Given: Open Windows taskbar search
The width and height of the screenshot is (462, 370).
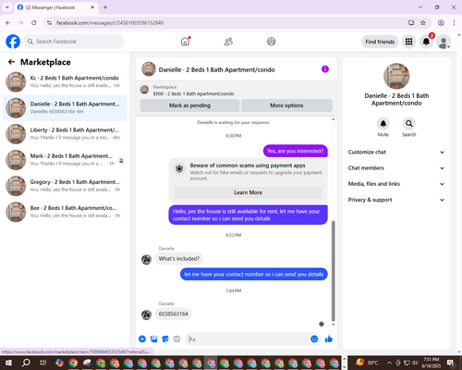Looking at the screenshot, I should click(x=26, y=363).
